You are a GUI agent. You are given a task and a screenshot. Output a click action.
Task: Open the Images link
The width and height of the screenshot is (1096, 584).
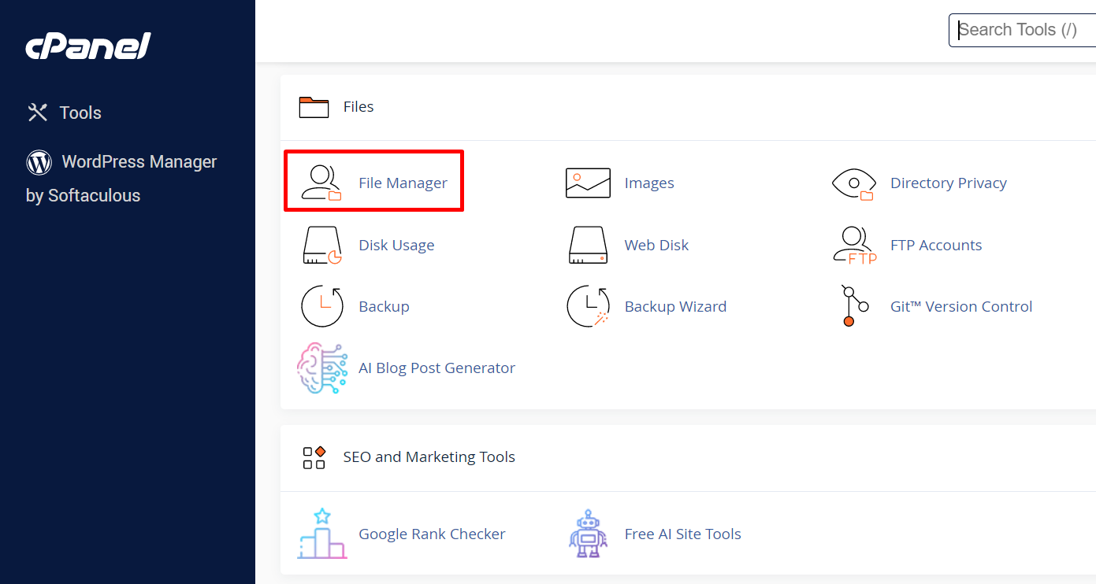tap(649, 183)
